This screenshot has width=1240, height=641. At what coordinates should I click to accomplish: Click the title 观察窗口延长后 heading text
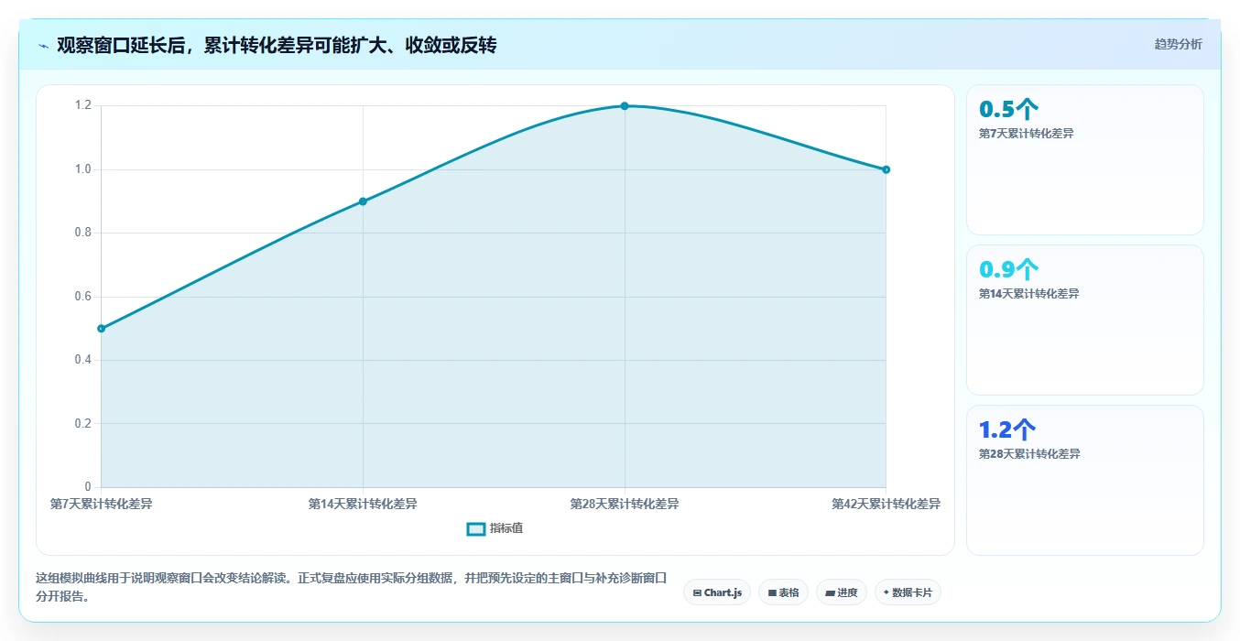[277, 45]
